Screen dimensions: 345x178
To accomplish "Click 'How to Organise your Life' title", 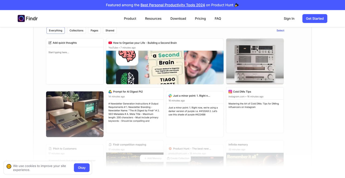I will tap(145, 43).
